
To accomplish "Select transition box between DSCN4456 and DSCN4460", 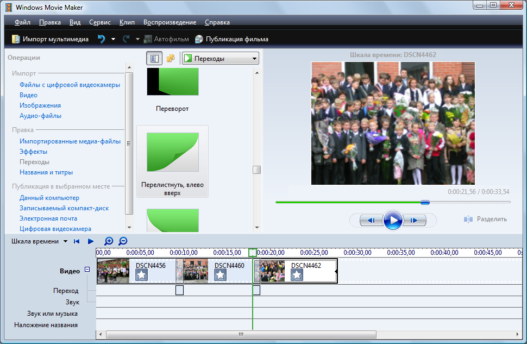I will (179, 290).
